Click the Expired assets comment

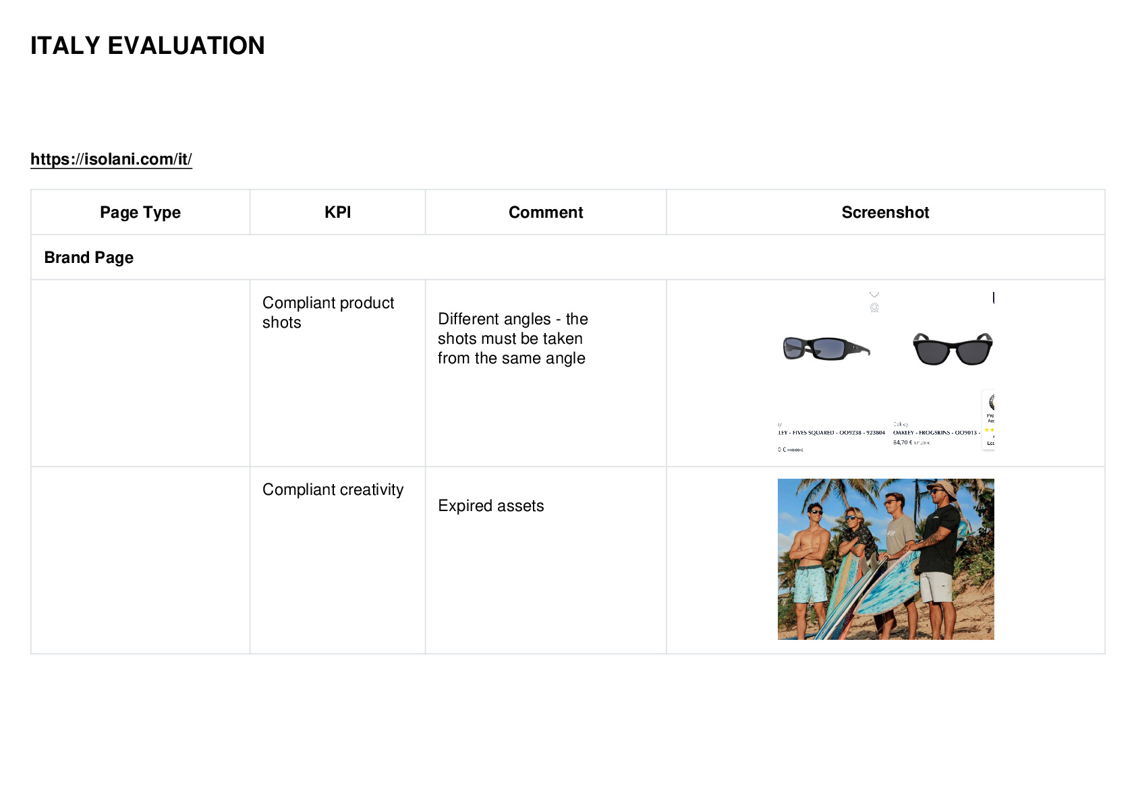(x=490, y=506)
